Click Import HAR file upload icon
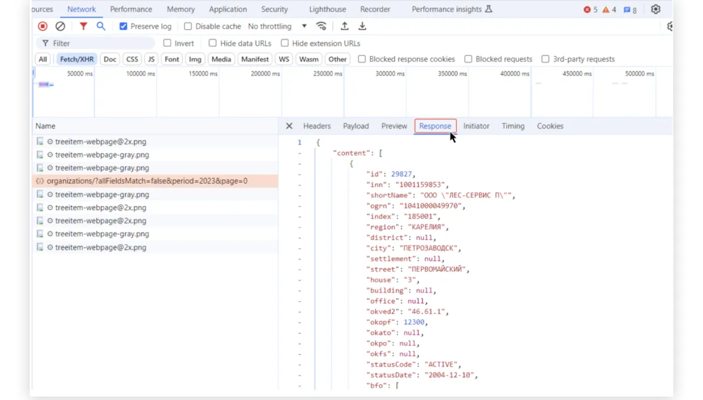 (x=344, y=26)
